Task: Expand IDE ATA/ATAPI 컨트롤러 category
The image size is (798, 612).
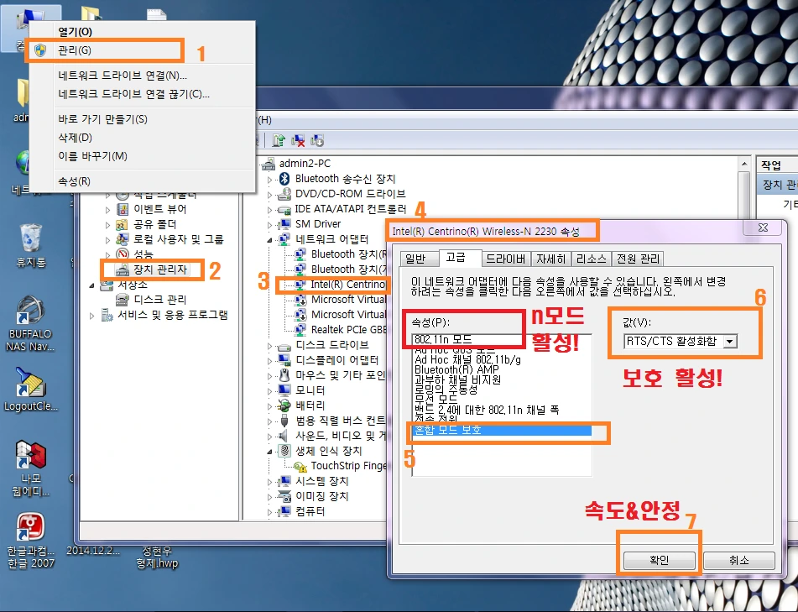Action: click(269, 209)
